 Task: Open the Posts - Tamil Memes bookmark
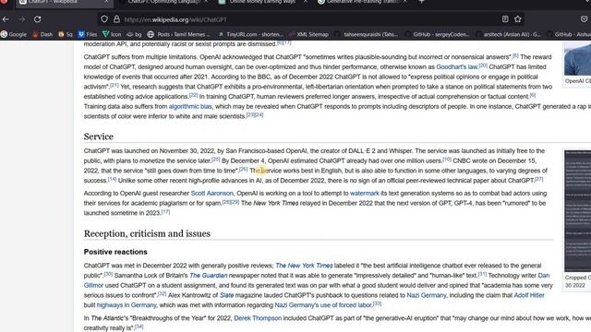click(x=178, y=34)
